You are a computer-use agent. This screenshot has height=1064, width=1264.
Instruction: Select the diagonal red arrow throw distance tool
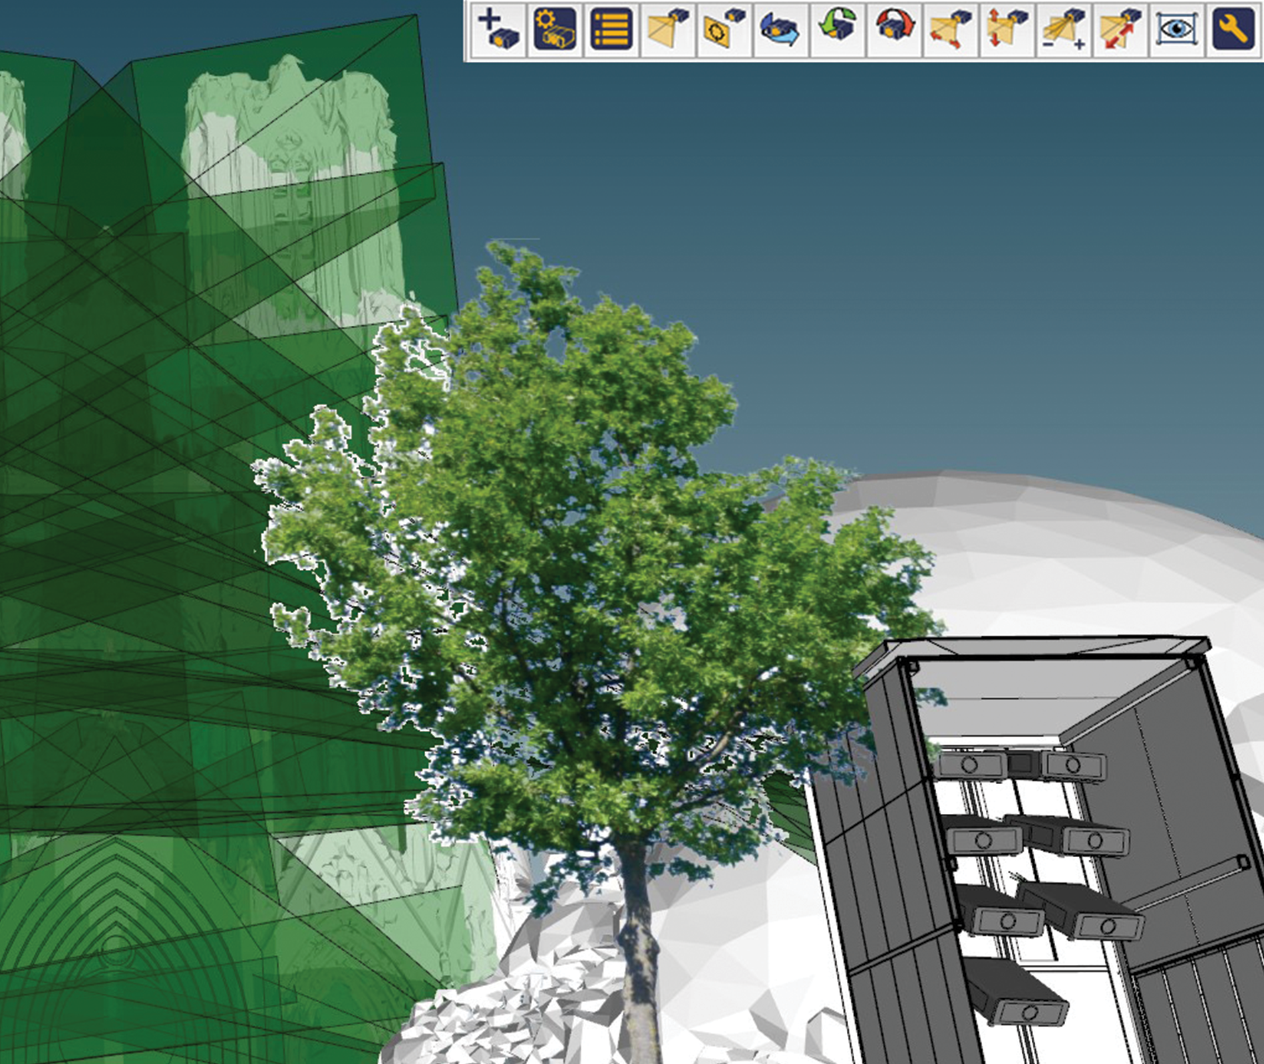tap(1120, 29)
